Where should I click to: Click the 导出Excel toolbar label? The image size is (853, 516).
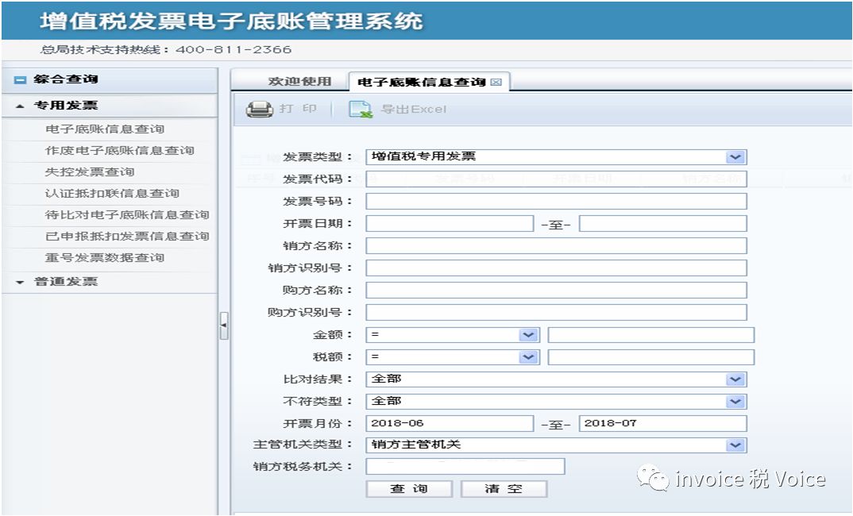[414, 110]
